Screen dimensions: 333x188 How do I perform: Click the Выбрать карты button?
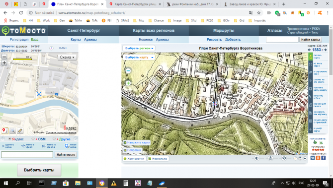(39, 170)
